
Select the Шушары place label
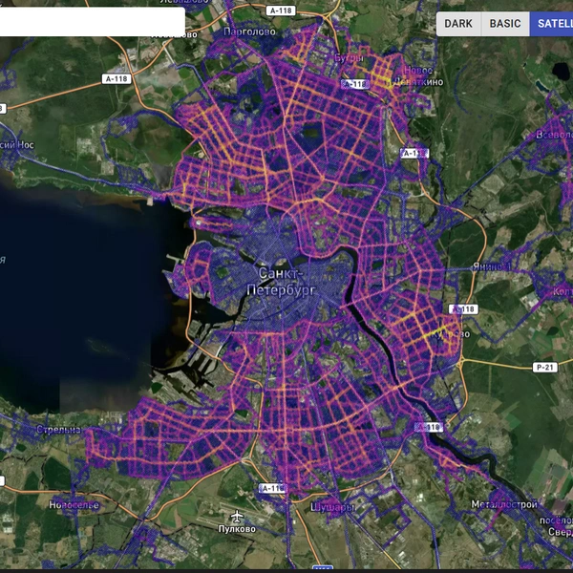pos(332,507)
